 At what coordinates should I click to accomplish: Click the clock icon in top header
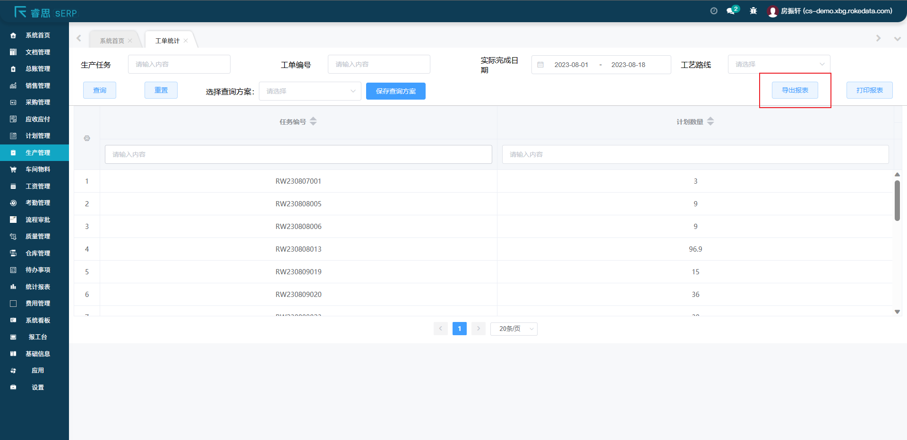tap(714, 11)
